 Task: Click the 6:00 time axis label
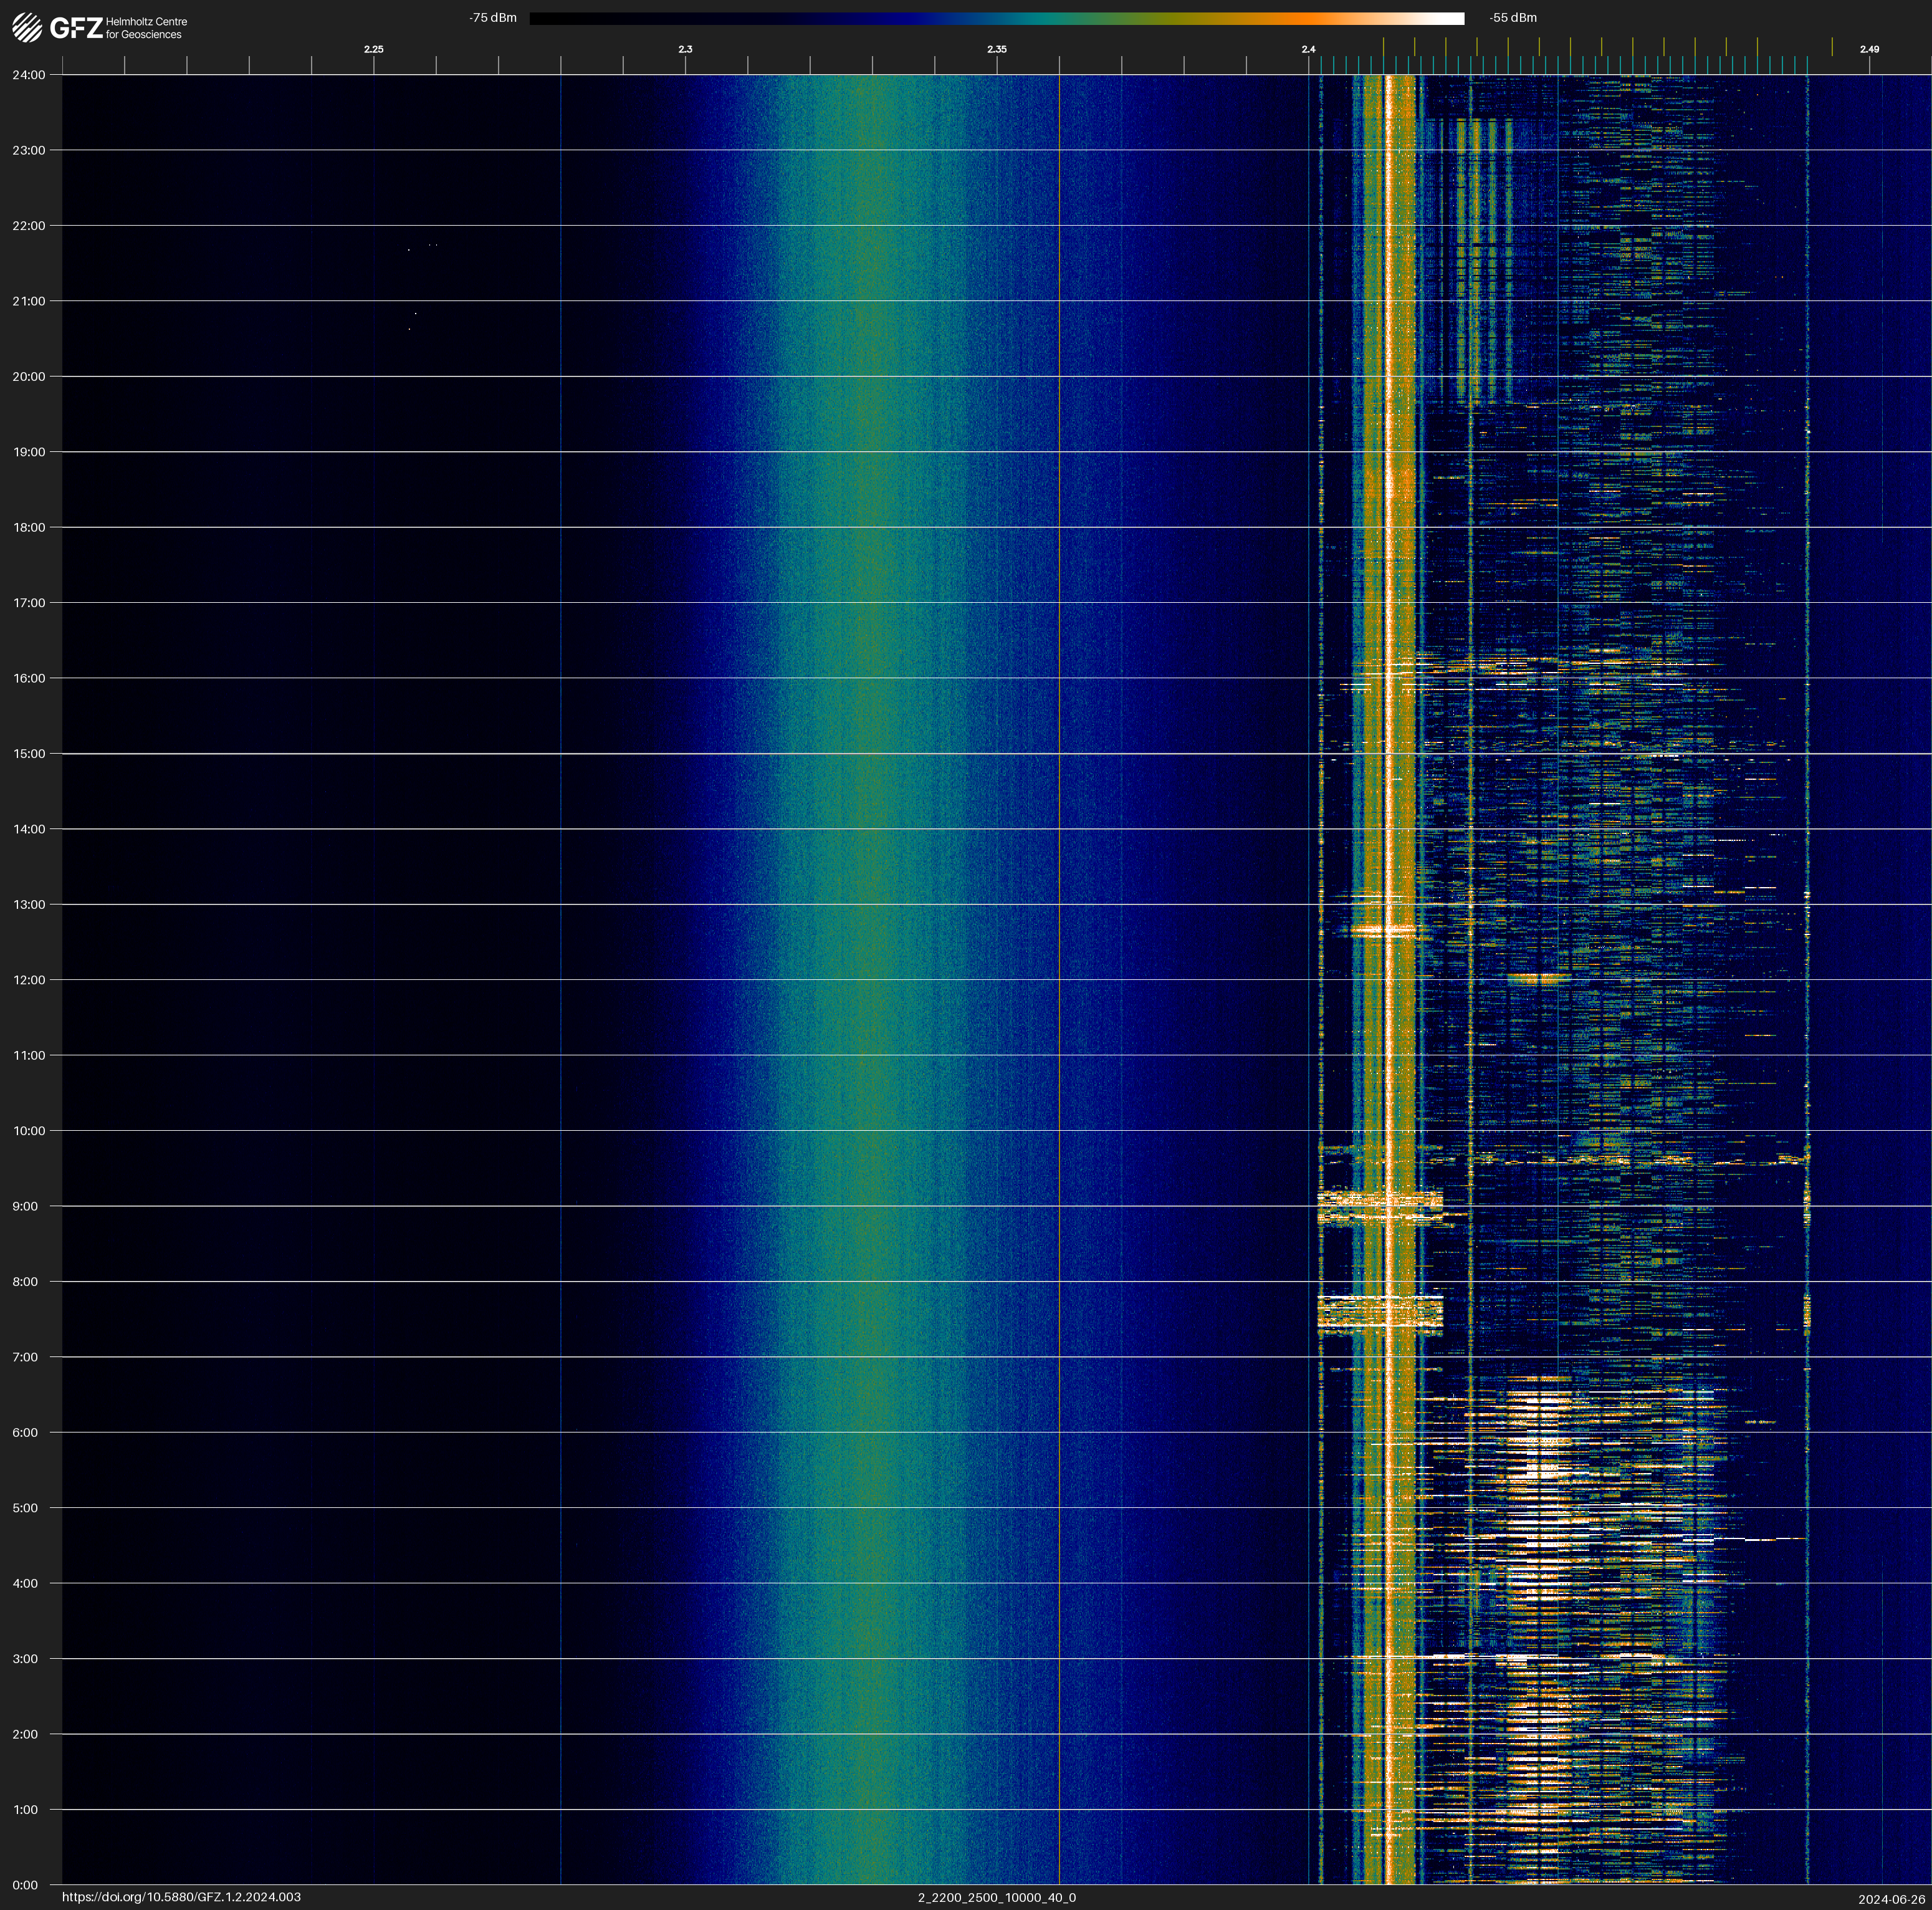click(x=26, y=1432)
